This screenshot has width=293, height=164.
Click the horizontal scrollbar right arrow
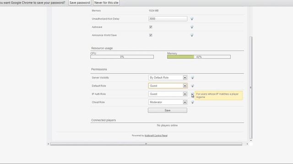pyautogui.click(x=247, y=144)
